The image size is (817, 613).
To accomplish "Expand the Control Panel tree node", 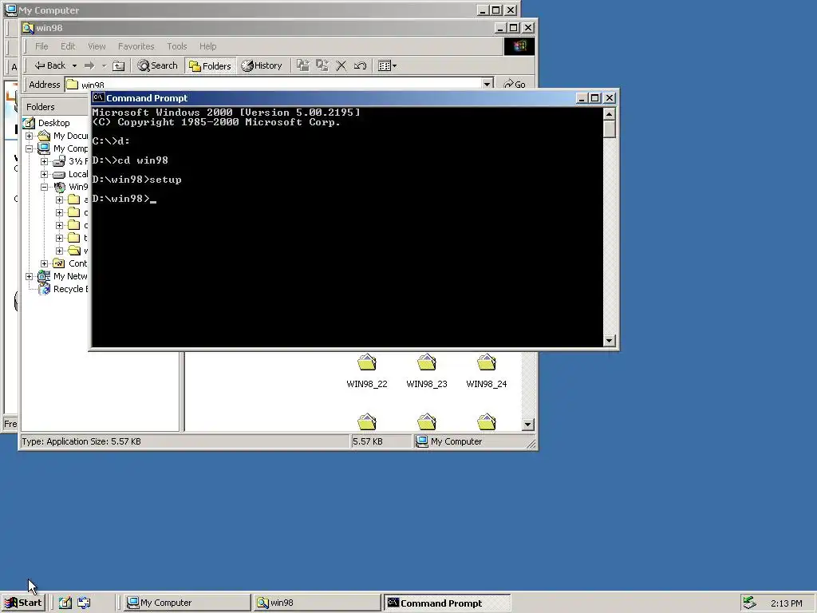I will 45,263.
